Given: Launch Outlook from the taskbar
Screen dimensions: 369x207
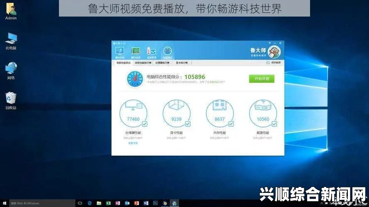Looking at the screenshot, I should (127, 203).
